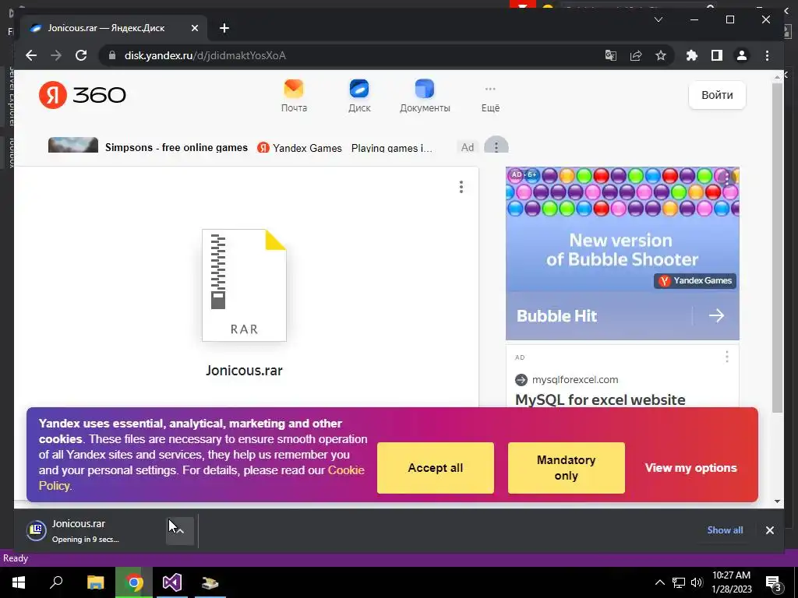The image size is (798, 598).
Task: Expand the tab search chevron
Action: pos(658,19)
